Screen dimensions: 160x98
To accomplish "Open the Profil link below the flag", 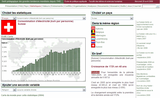I will point(4,36).
